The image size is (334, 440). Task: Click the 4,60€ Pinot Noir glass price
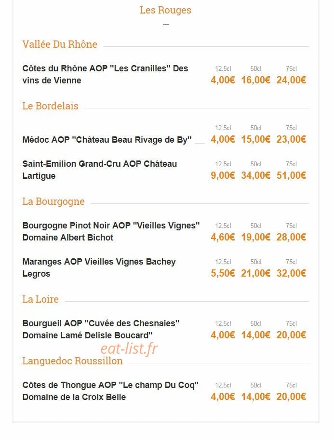223,237
